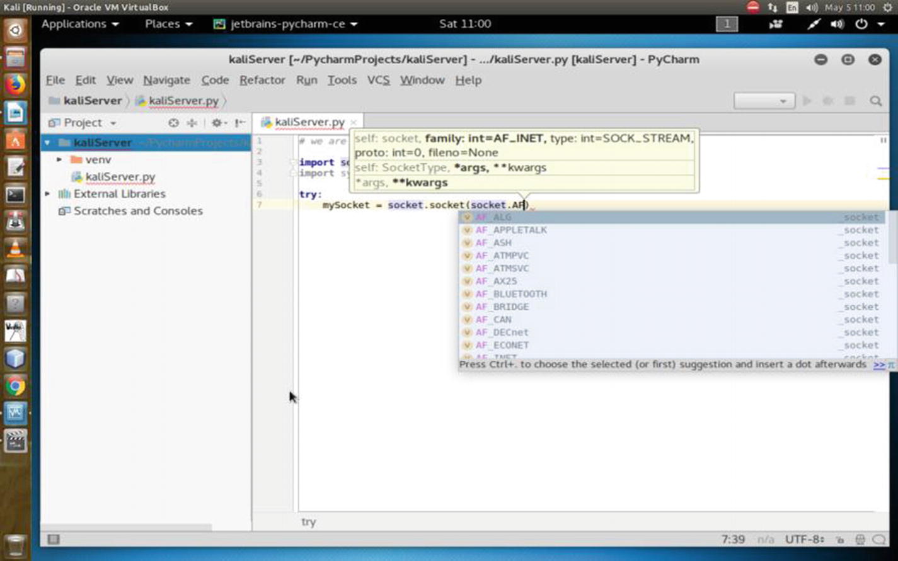Image resolution: width=898 pixels, height=561 pixels.
Task: Click the PyCharm Run (play) icon
Action: coord(807,101)
